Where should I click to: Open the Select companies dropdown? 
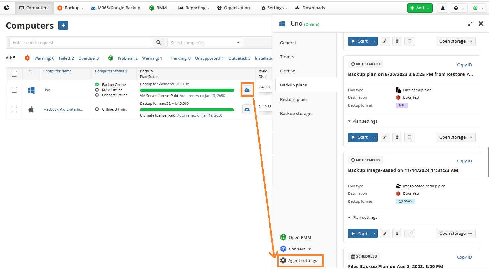tap(205, 43)
